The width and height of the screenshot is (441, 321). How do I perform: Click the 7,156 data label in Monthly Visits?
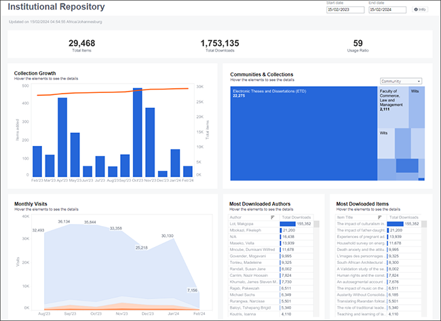click(193, 290)
